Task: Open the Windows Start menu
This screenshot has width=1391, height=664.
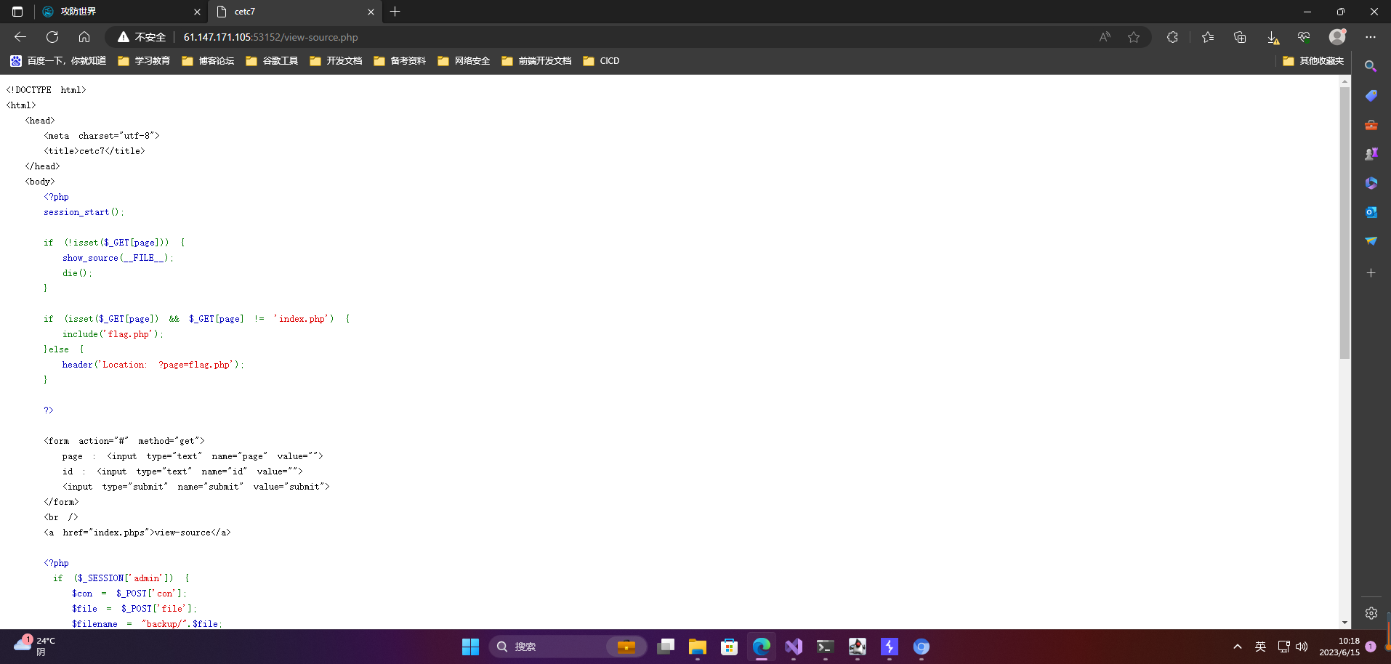Action: (471, 647)
